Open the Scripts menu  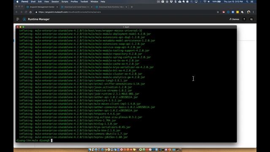pos(65,2)
